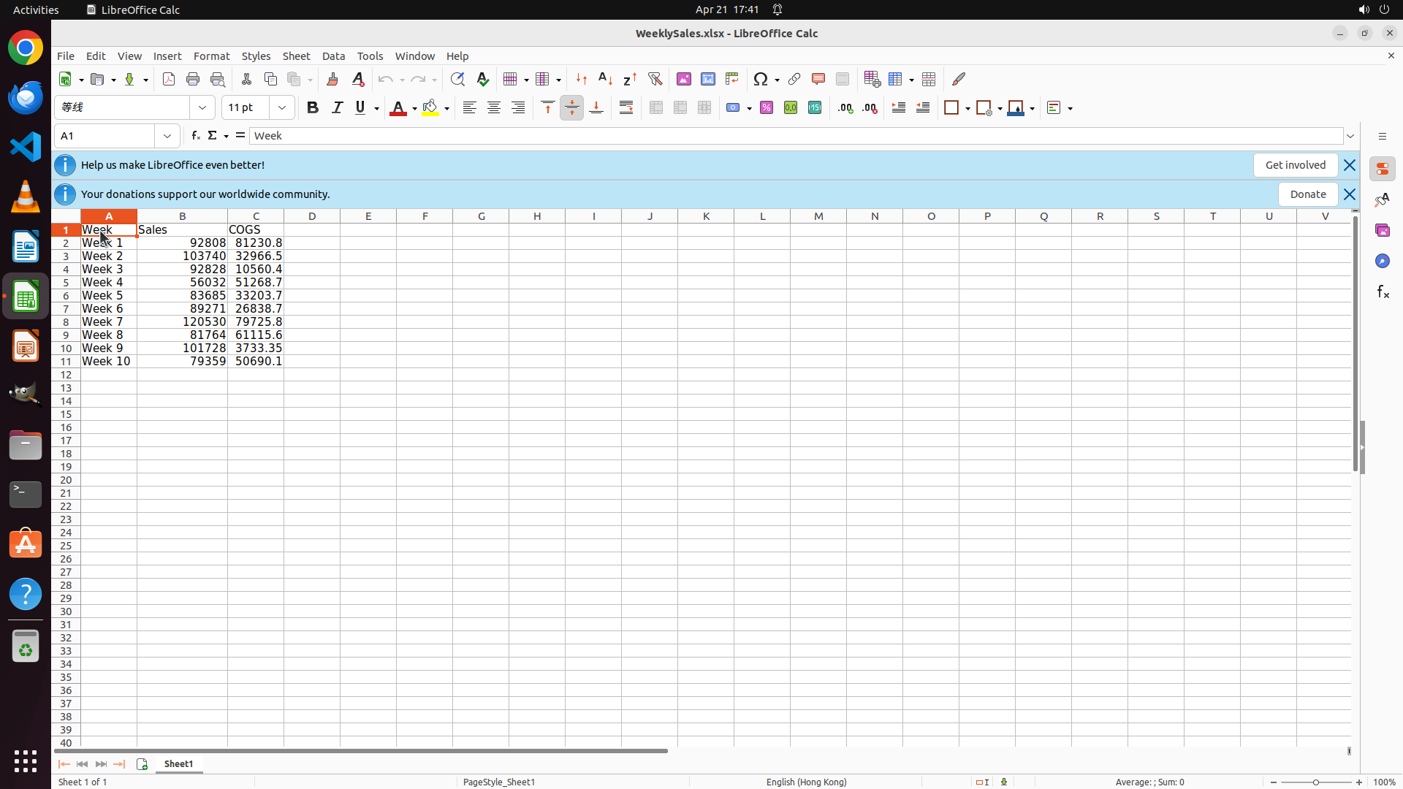Open the font size dropdown

coord(282,108)
